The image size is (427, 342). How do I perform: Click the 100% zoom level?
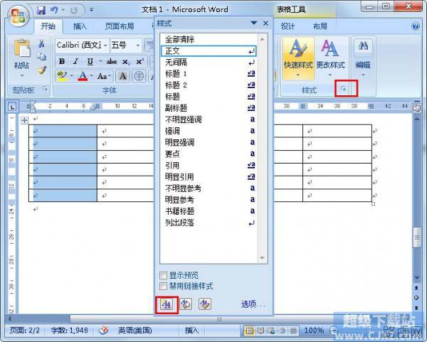click(x=314, y=331)
